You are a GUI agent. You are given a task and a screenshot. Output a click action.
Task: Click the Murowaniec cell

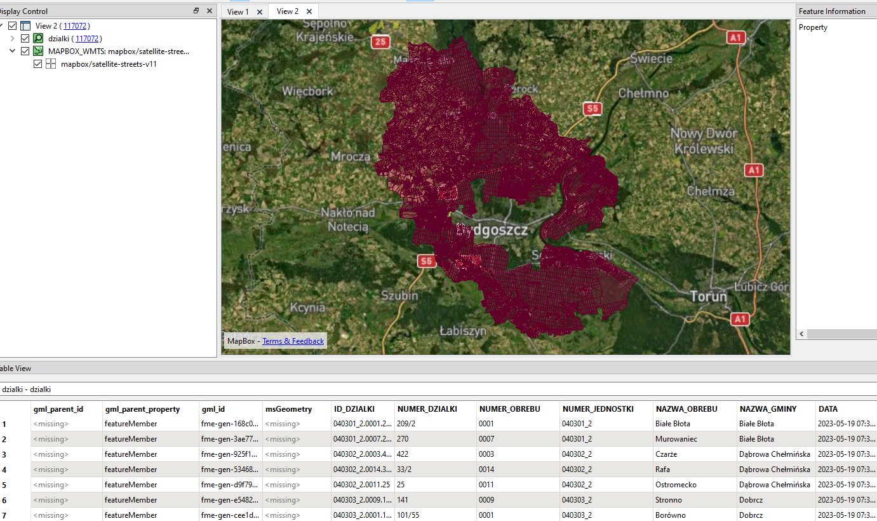695,439
